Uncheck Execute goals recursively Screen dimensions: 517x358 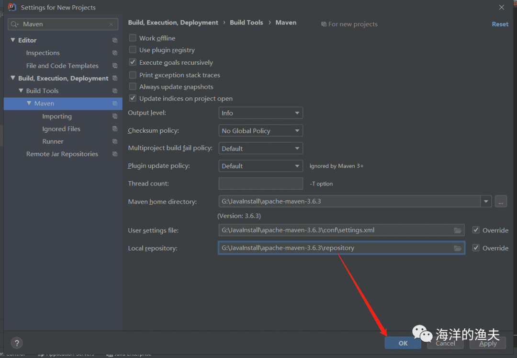(x=133, y=62)
